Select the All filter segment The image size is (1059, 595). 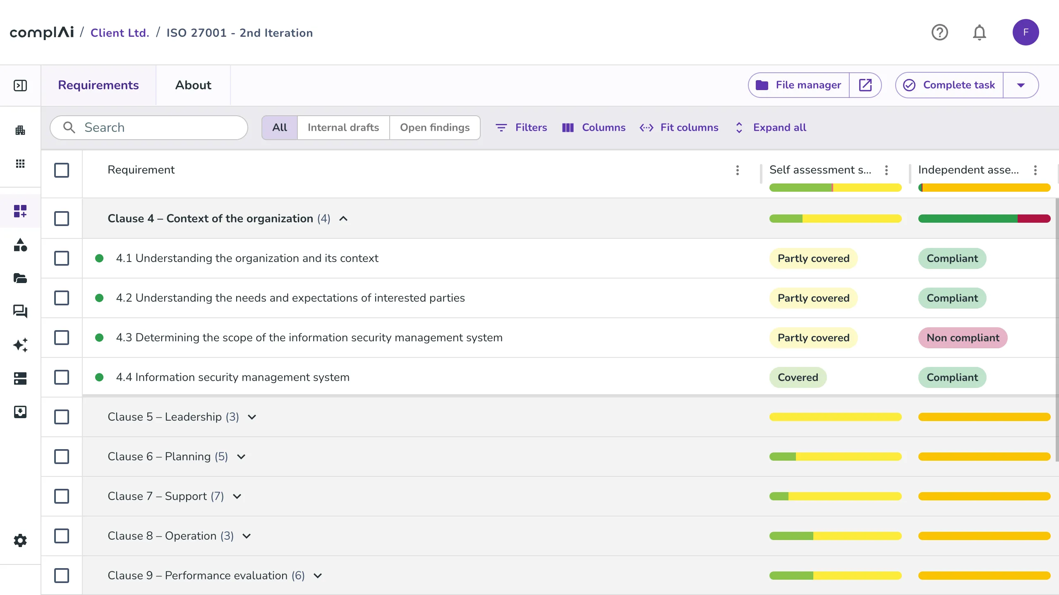point(280,127)
